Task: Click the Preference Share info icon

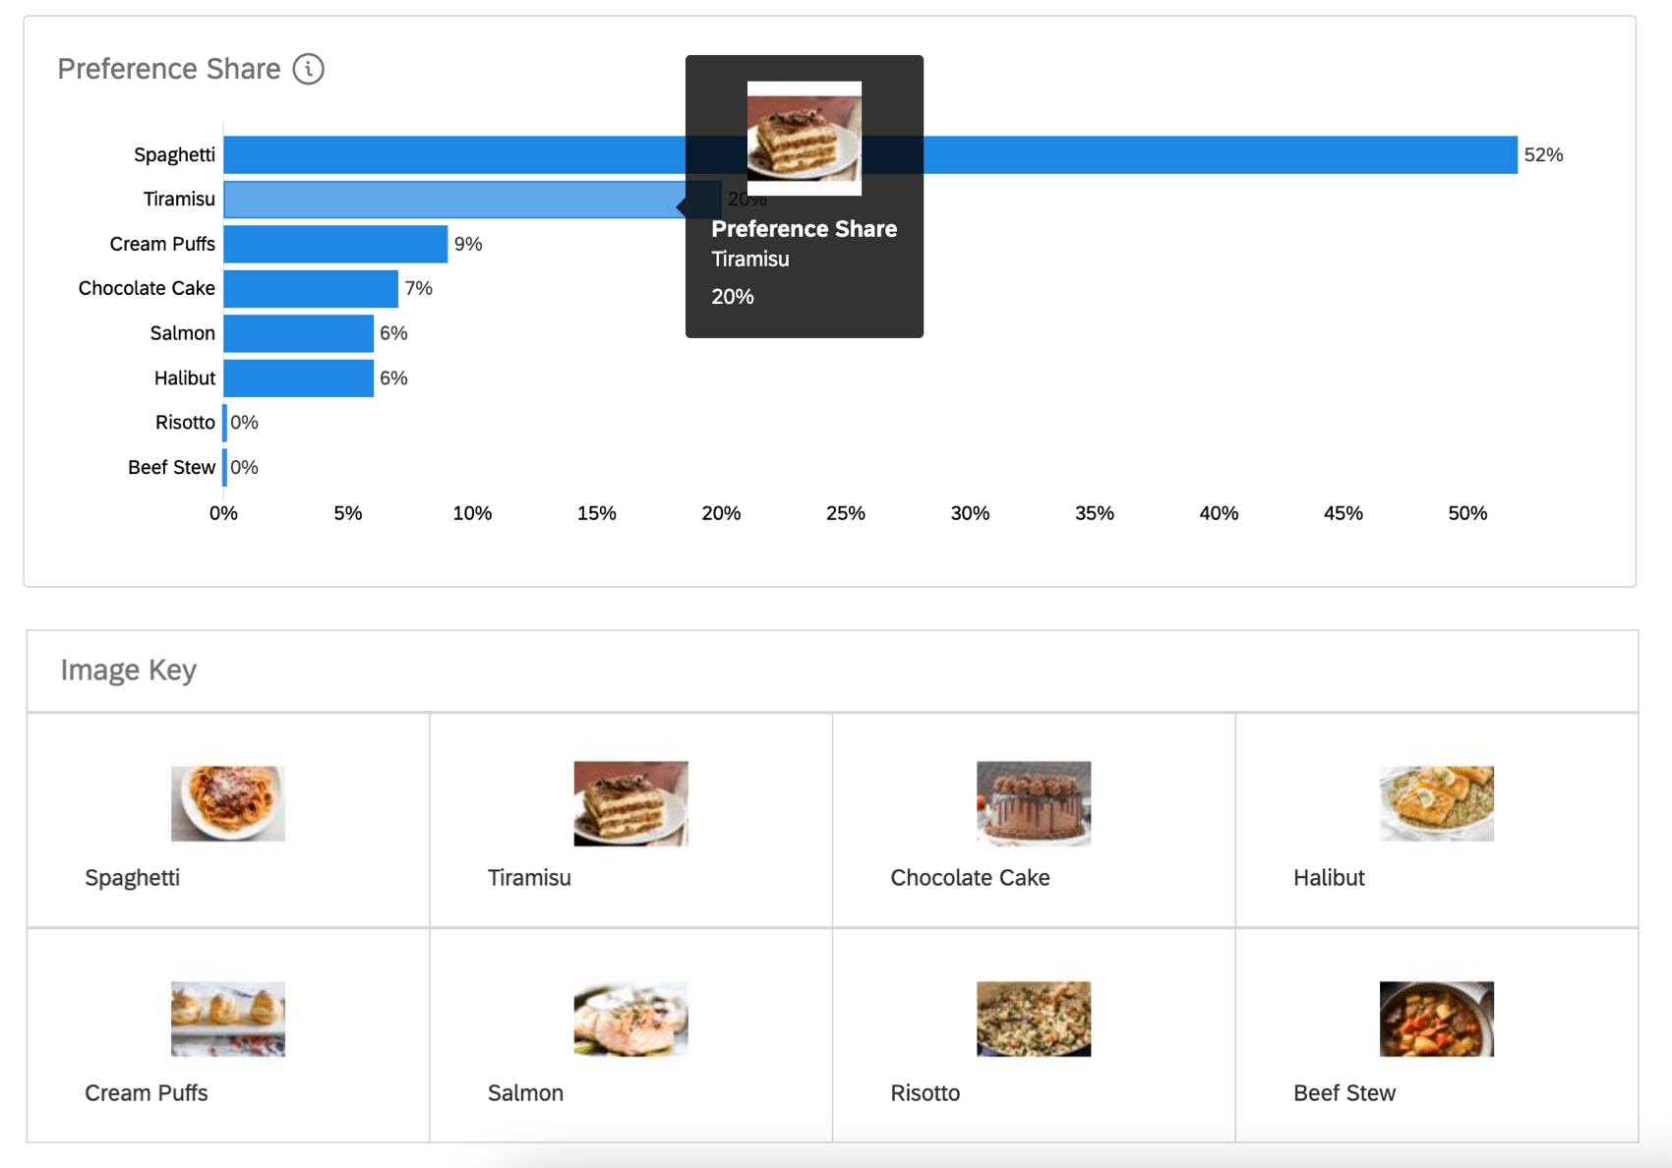Action: 308,69
